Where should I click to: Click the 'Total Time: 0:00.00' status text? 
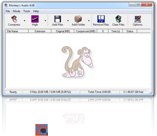click(99, 92)
